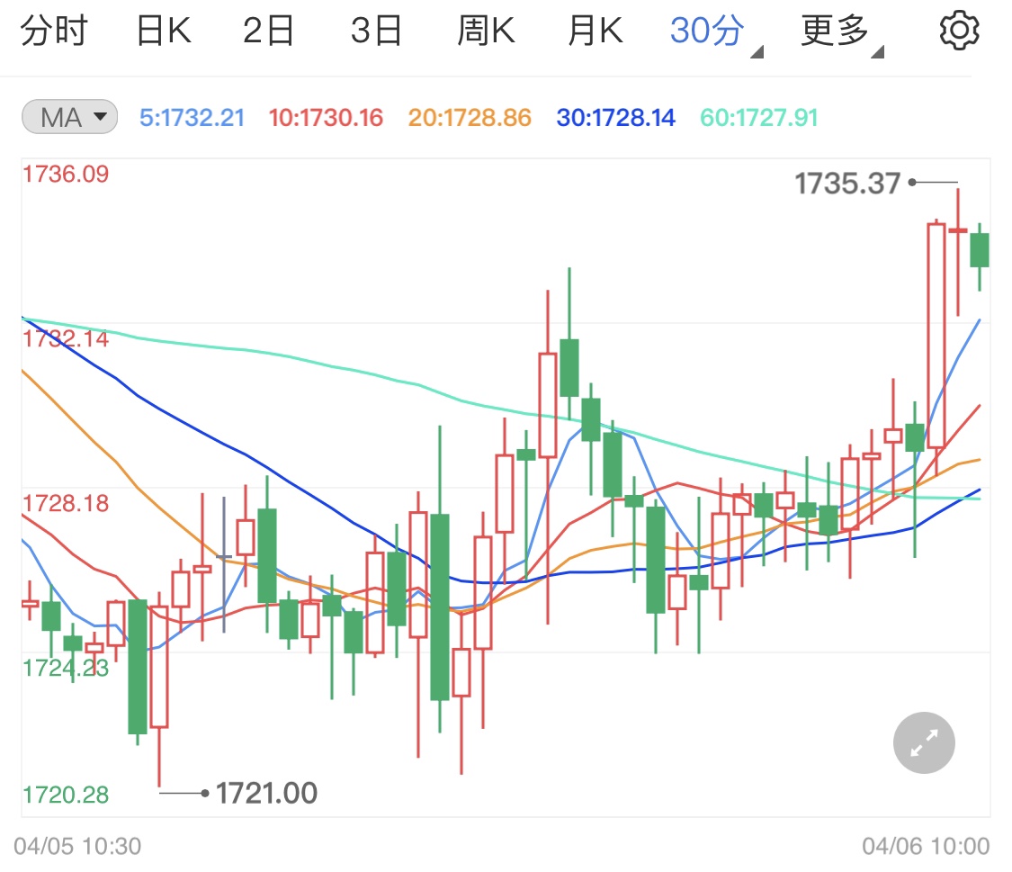This screenshot has width=1012, height=872.
Task: Select the 3日 tab
Action: tap(376, 31)
